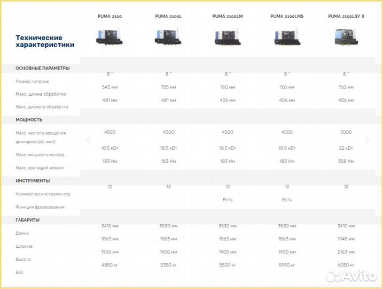Click the 6050 кг weight value
This screenshot has width=383, height=289.
pyautogui.click(x=346, y=265)
